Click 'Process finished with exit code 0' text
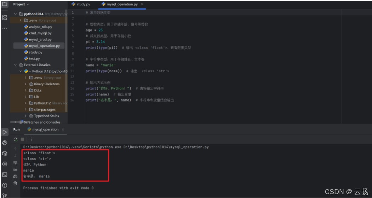Viewport: 372px width, 198px height. coord(58,188)
